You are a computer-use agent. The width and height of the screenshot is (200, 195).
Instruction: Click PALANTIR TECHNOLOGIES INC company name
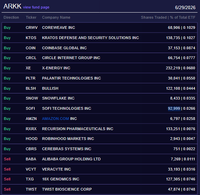point(71,78)
